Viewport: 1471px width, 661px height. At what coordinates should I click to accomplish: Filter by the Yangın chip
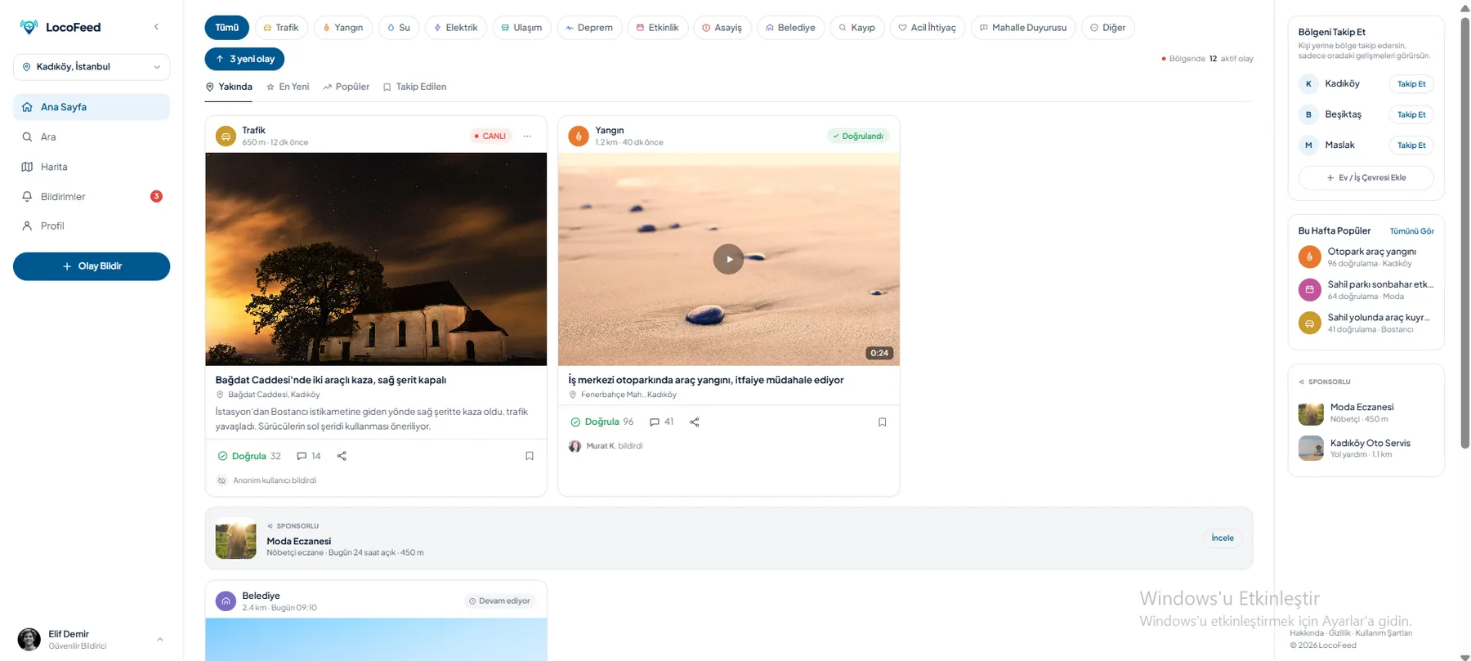343,28
